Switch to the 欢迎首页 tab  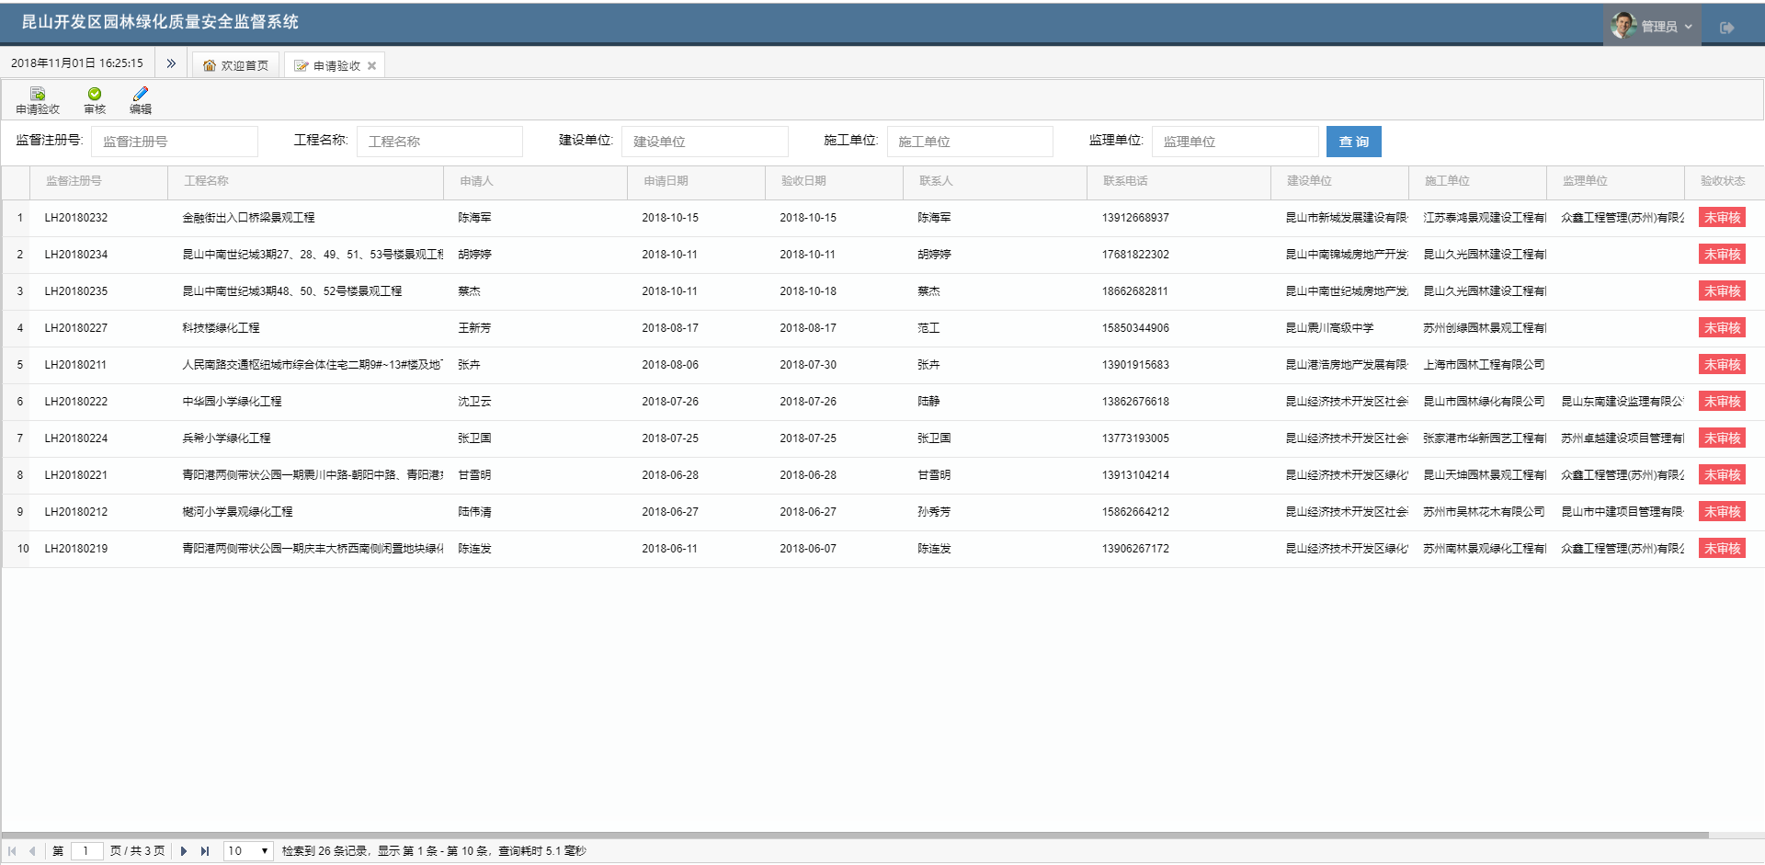click(236, 65)
